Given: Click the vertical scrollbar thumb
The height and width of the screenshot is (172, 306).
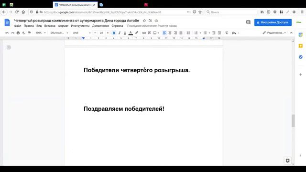Looking at the screenshot, I should coord(293,121).
